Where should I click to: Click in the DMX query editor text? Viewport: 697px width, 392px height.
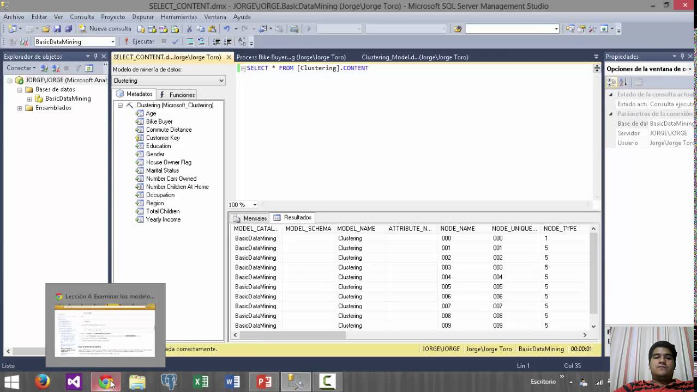(x=307, y=68)
